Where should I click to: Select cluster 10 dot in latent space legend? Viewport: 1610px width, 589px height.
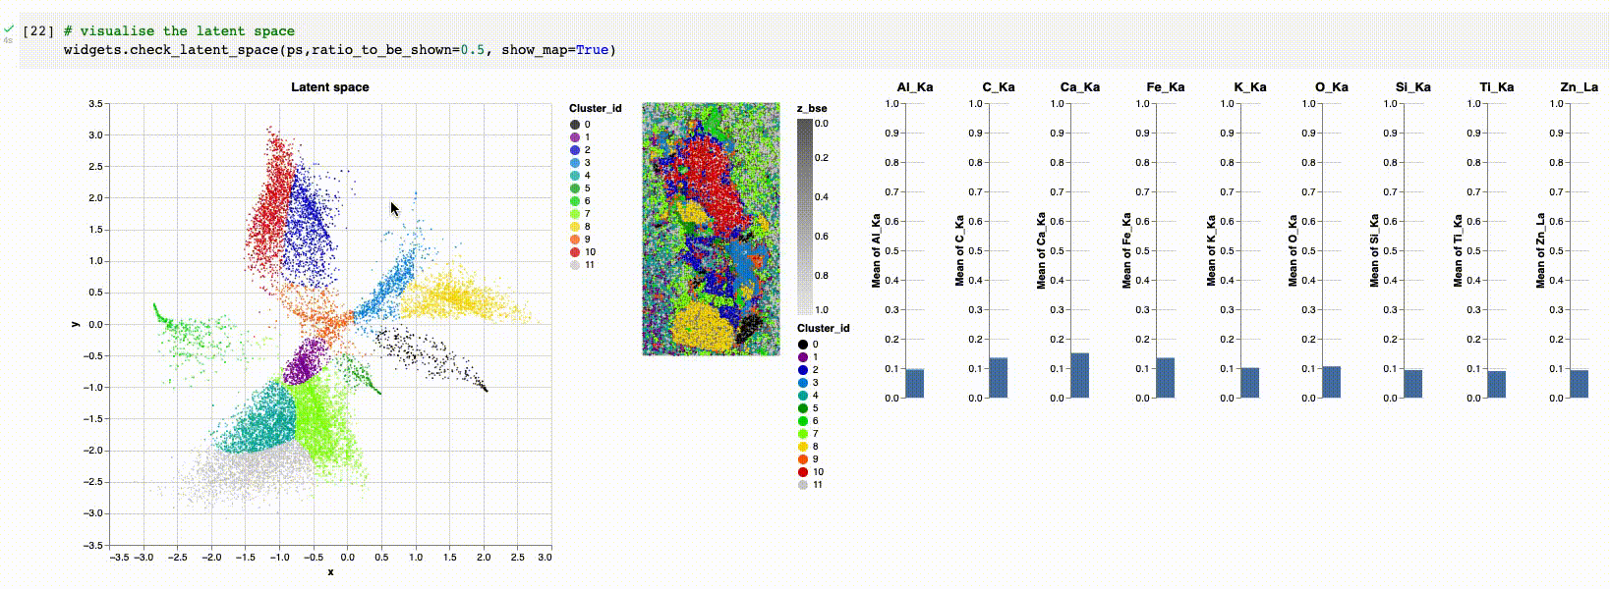click(x=575, y=252)
